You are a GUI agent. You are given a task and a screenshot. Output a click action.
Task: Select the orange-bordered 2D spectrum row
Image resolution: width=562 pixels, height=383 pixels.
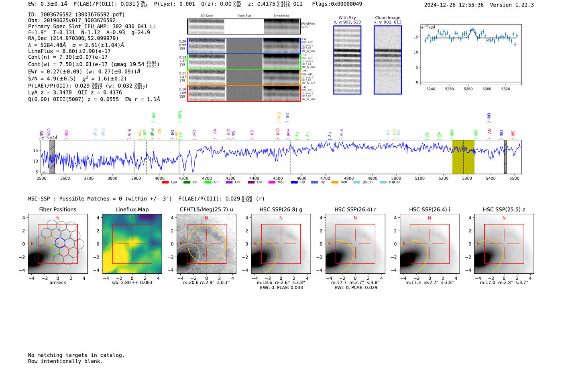coord(244,78)
